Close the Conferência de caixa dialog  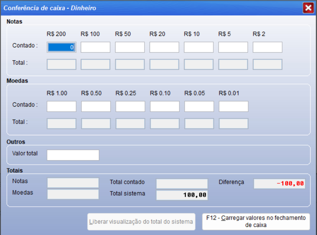tap(308, 8)
